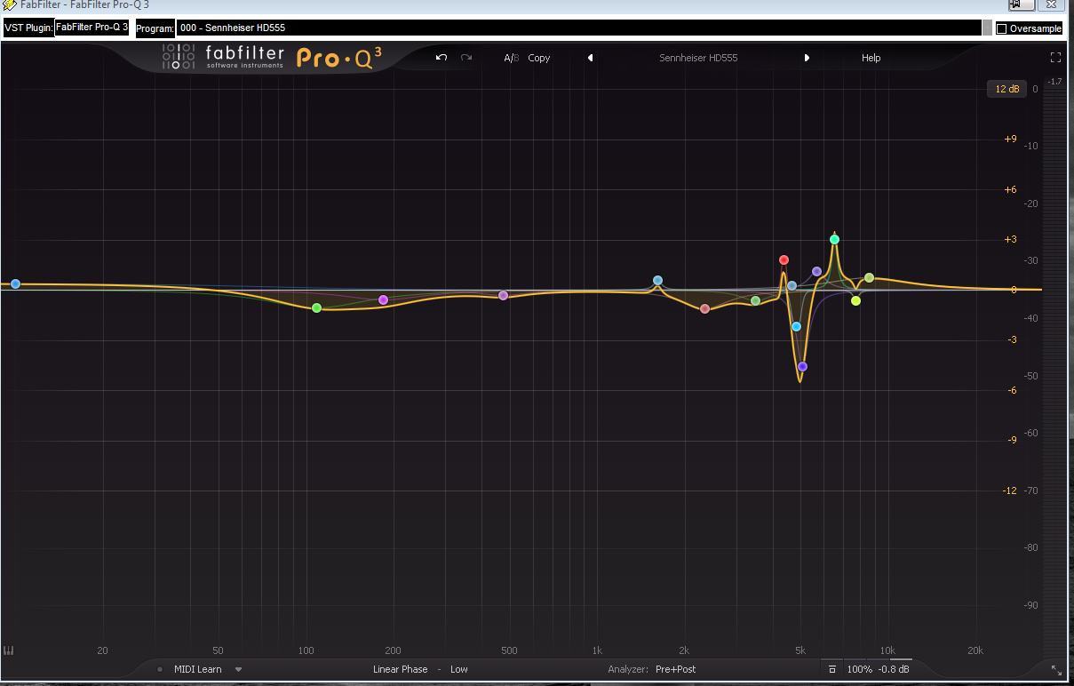Viewport: 1074px width, 686px height.
Task: Select the olive band node near 8.6k
Action: pyautogui.click(x=869, y=278)
